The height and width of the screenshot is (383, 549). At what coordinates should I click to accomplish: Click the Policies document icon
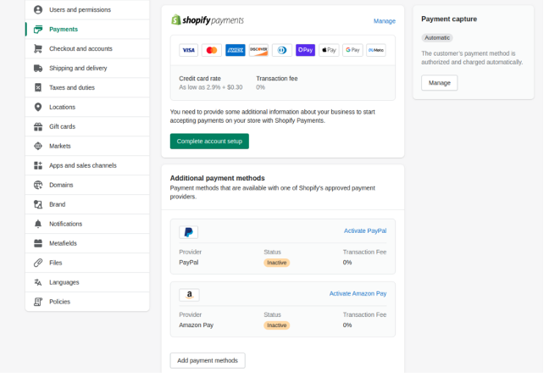[x=38, y=302]
